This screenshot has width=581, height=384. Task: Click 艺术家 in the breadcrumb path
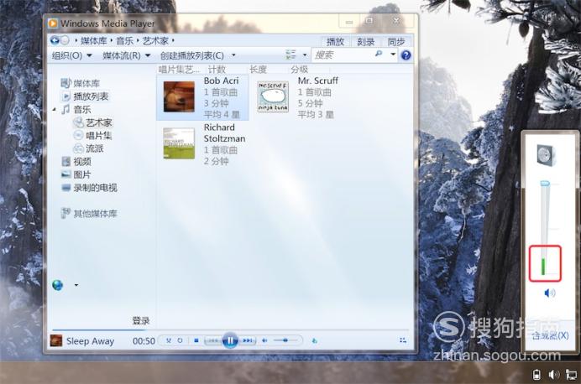(x=155, y=41)
